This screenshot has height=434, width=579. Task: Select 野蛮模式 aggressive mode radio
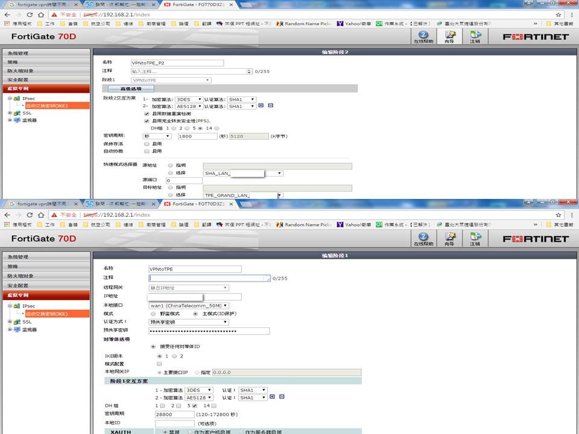(153, 313)
